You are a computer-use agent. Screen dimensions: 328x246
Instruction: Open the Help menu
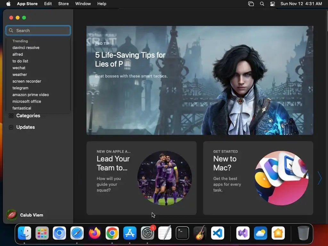102,4
